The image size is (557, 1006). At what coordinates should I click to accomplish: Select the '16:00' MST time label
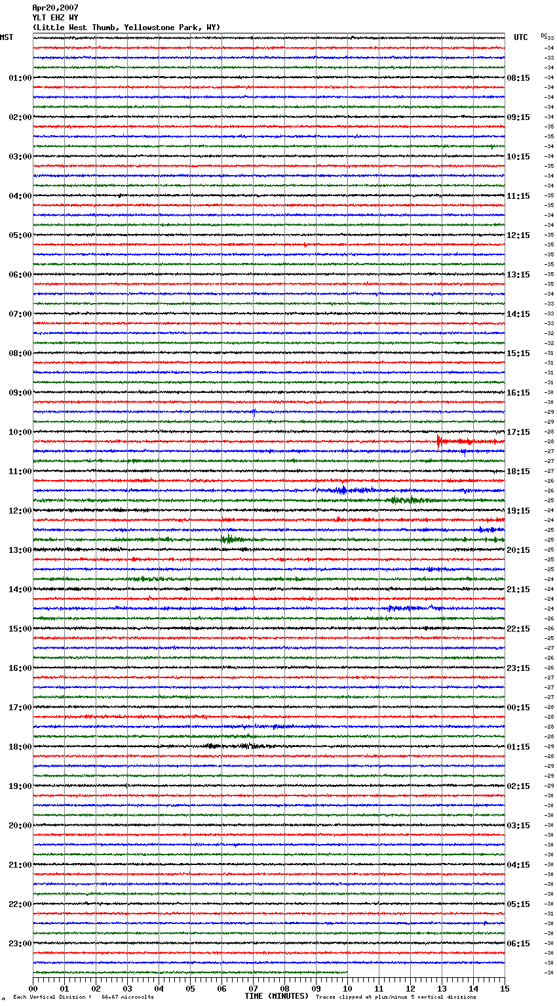[x=20, y=668]
